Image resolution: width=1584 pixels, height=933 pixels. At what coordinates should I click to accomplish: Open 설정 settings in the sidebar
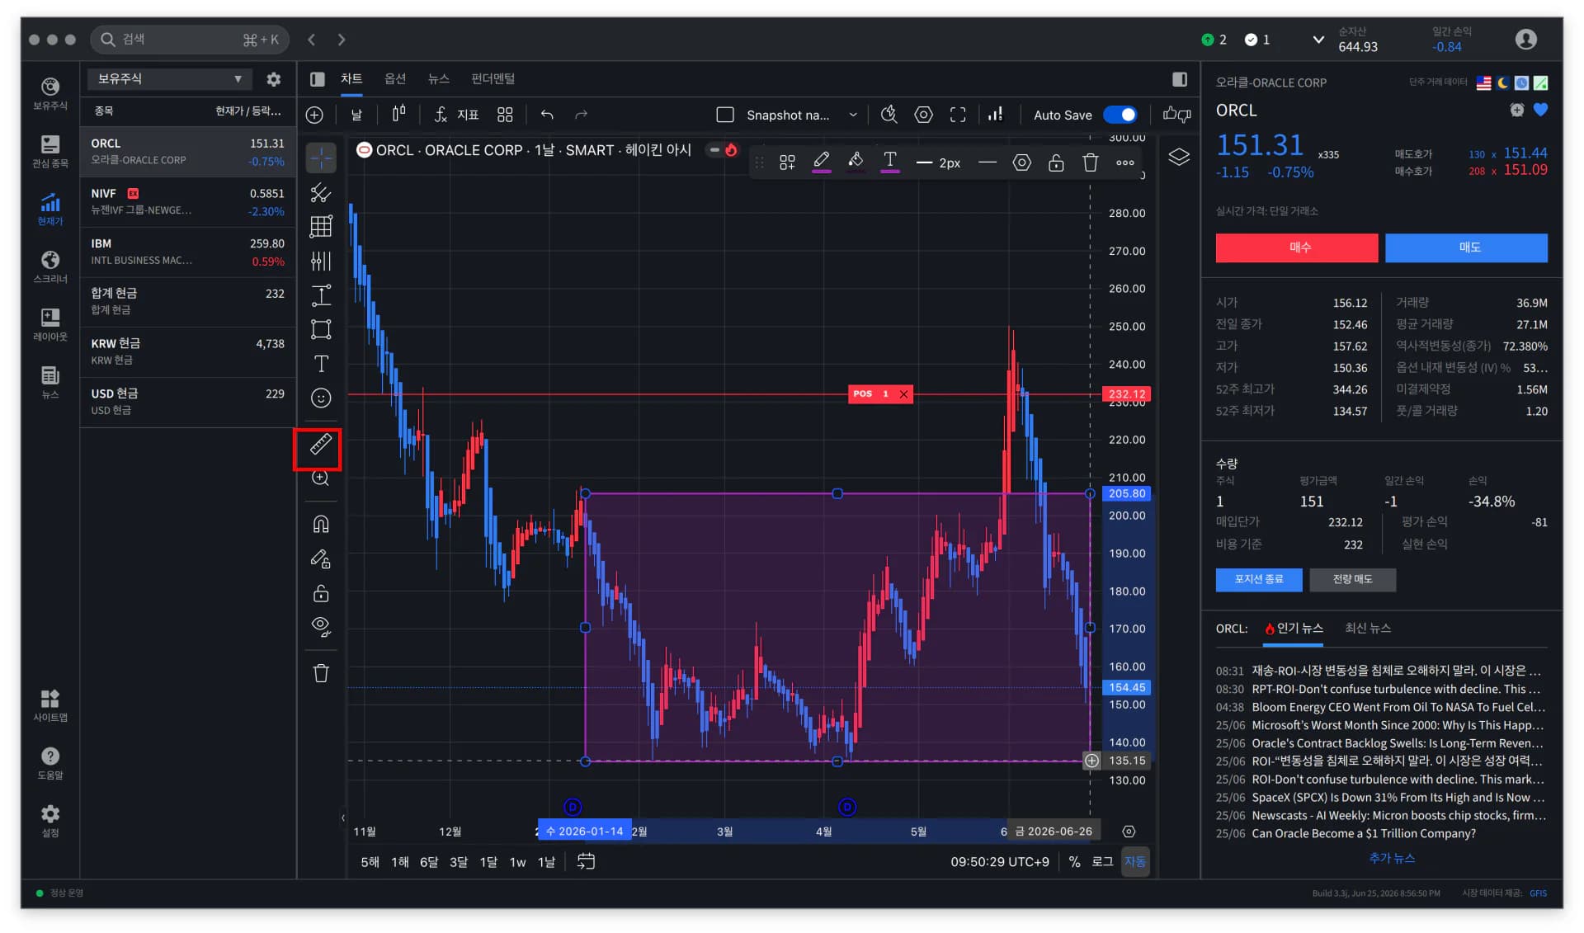point(50,821)
